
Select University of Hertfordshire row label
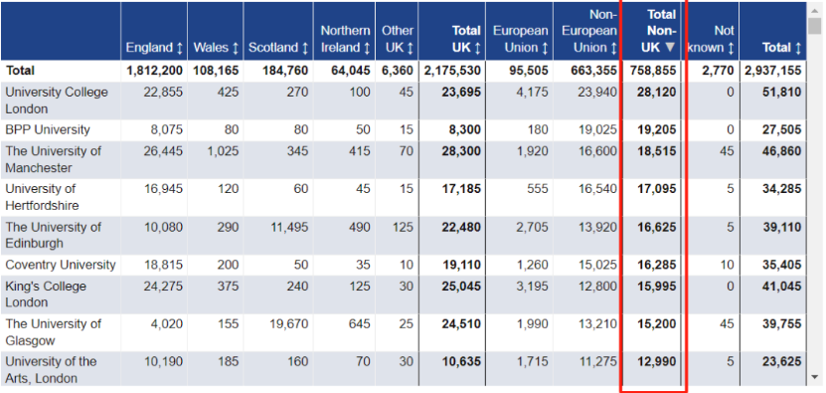click(x=42, y=197)
